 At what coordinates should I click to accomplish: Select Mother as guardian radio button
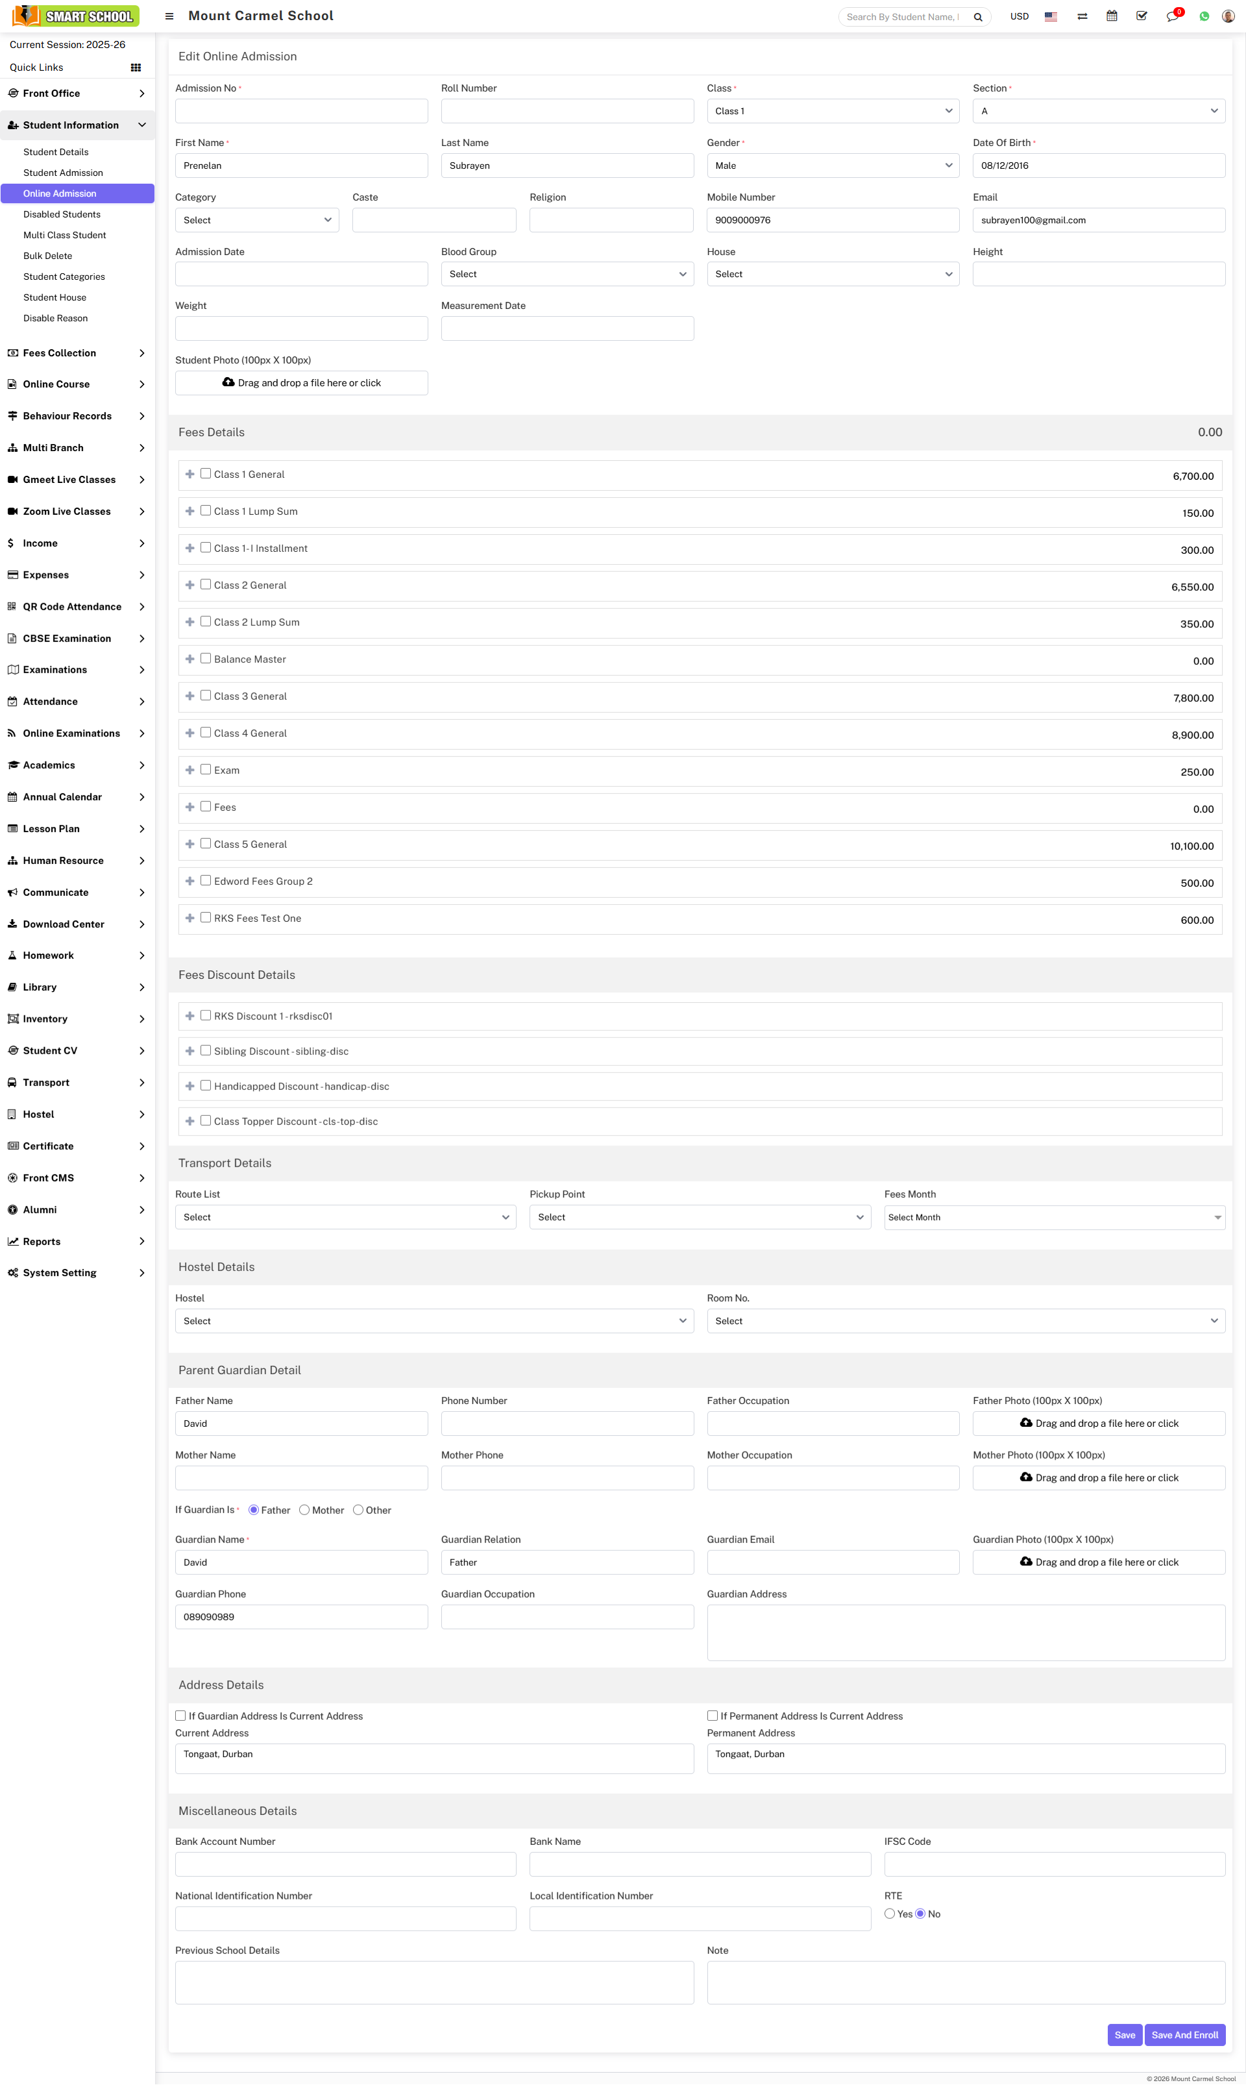pos(305,1510)
